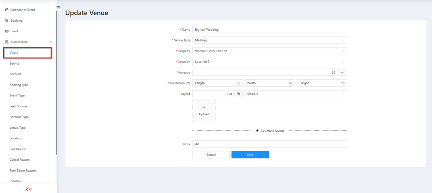This screenshot has width=432, height=193.
Task: Open the Location dropdown list
Action: (269, 62)
